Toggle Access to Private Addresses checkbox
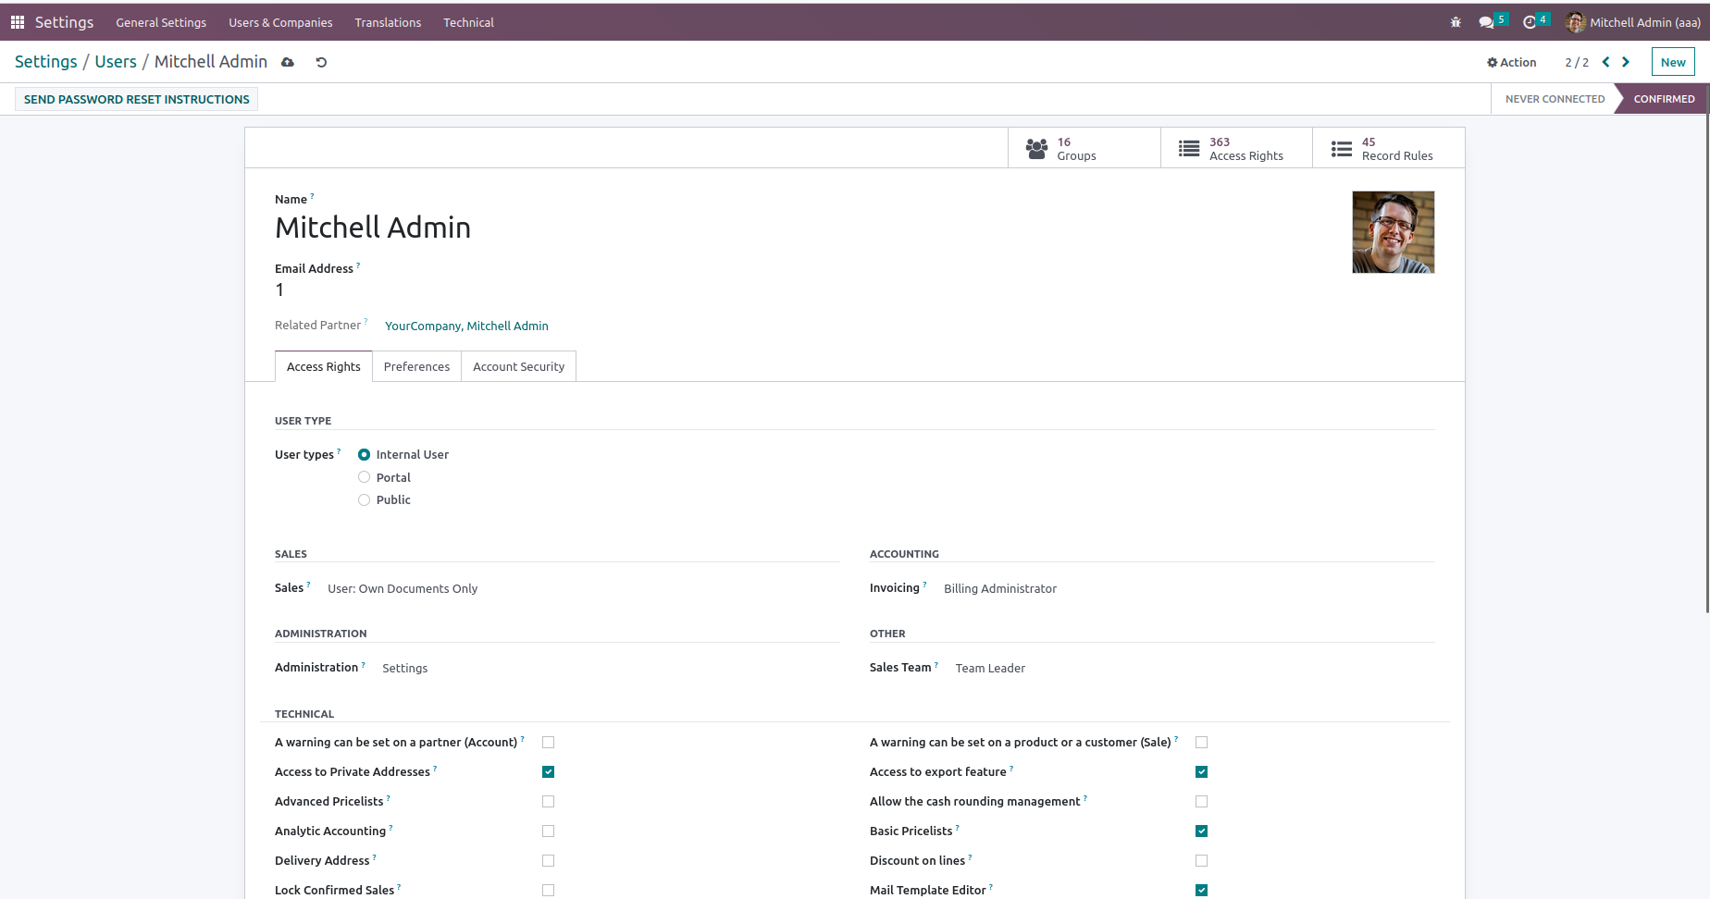Viewport: 1710px width, 899px height. pos(549,771)
